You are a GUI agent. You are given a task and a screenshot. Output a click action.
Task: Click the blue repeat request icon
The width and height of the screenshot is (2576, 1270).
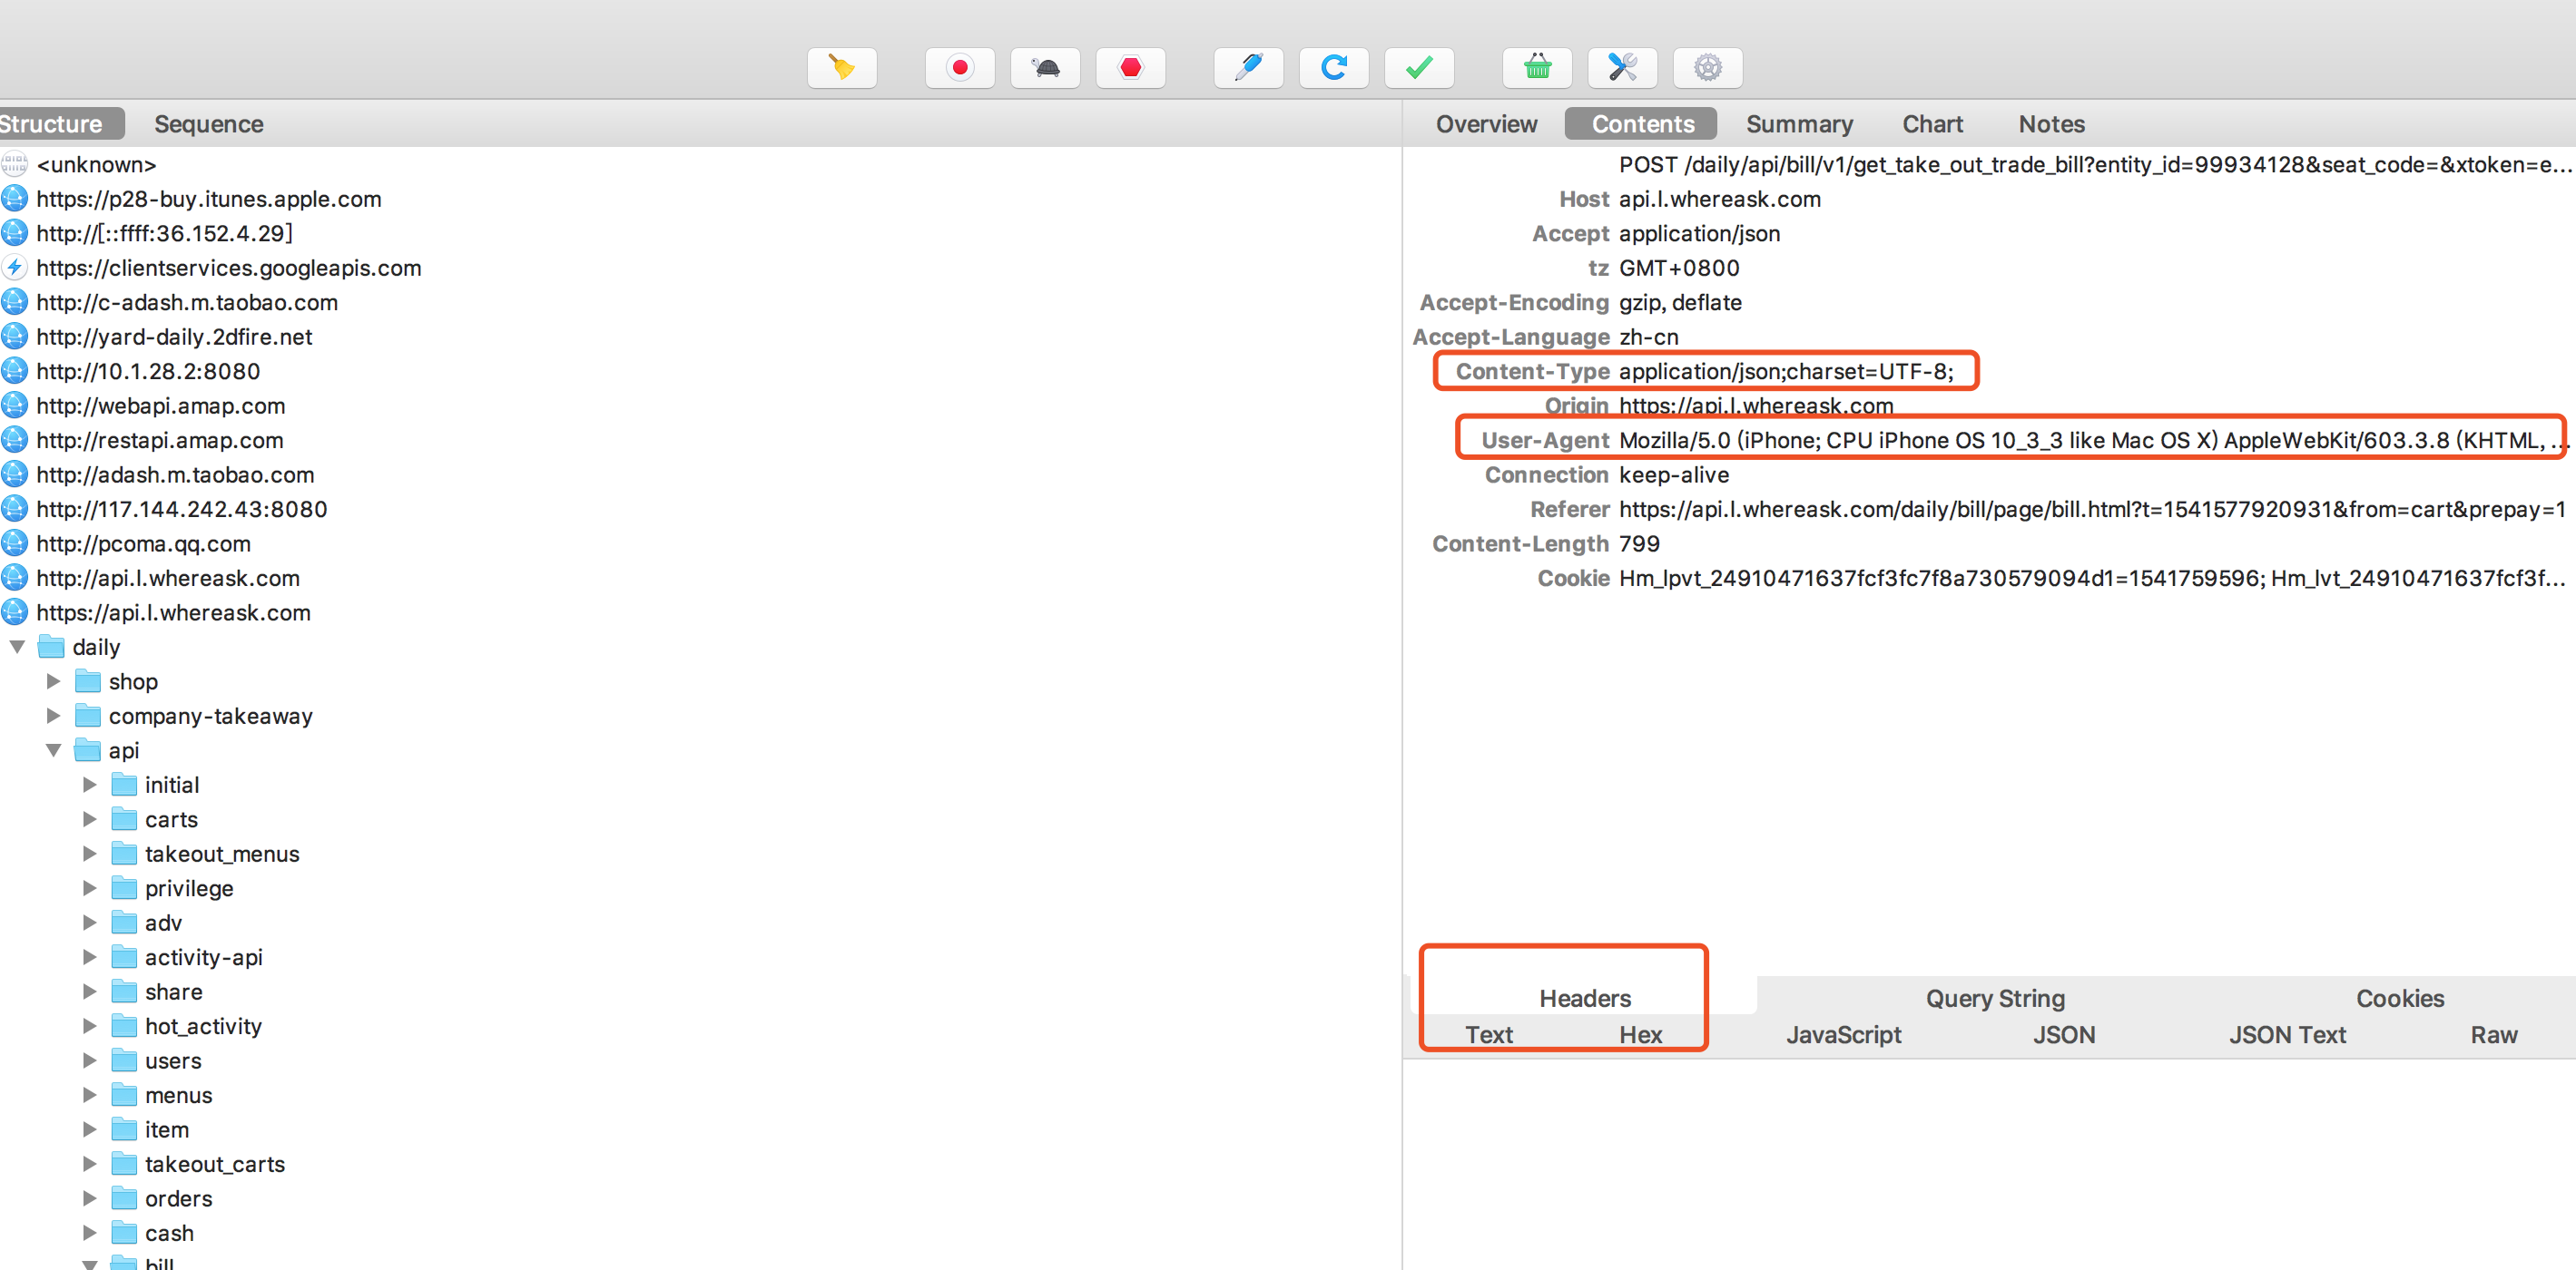[1333, 68]
